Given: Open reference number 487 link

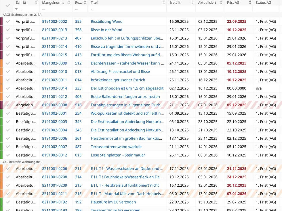Looking at the screenshot, I should click(x=78, y=147).
